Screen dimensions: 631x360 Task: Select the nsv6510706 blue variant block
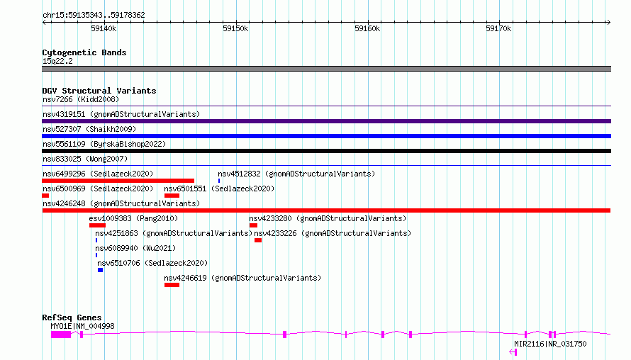pyautogui.click(x=100, y=270)
